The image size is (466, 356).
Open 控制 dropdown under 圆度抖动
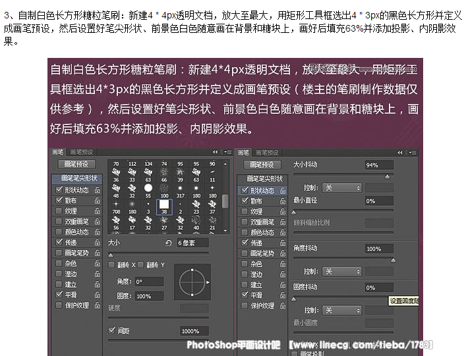(342, 311)
